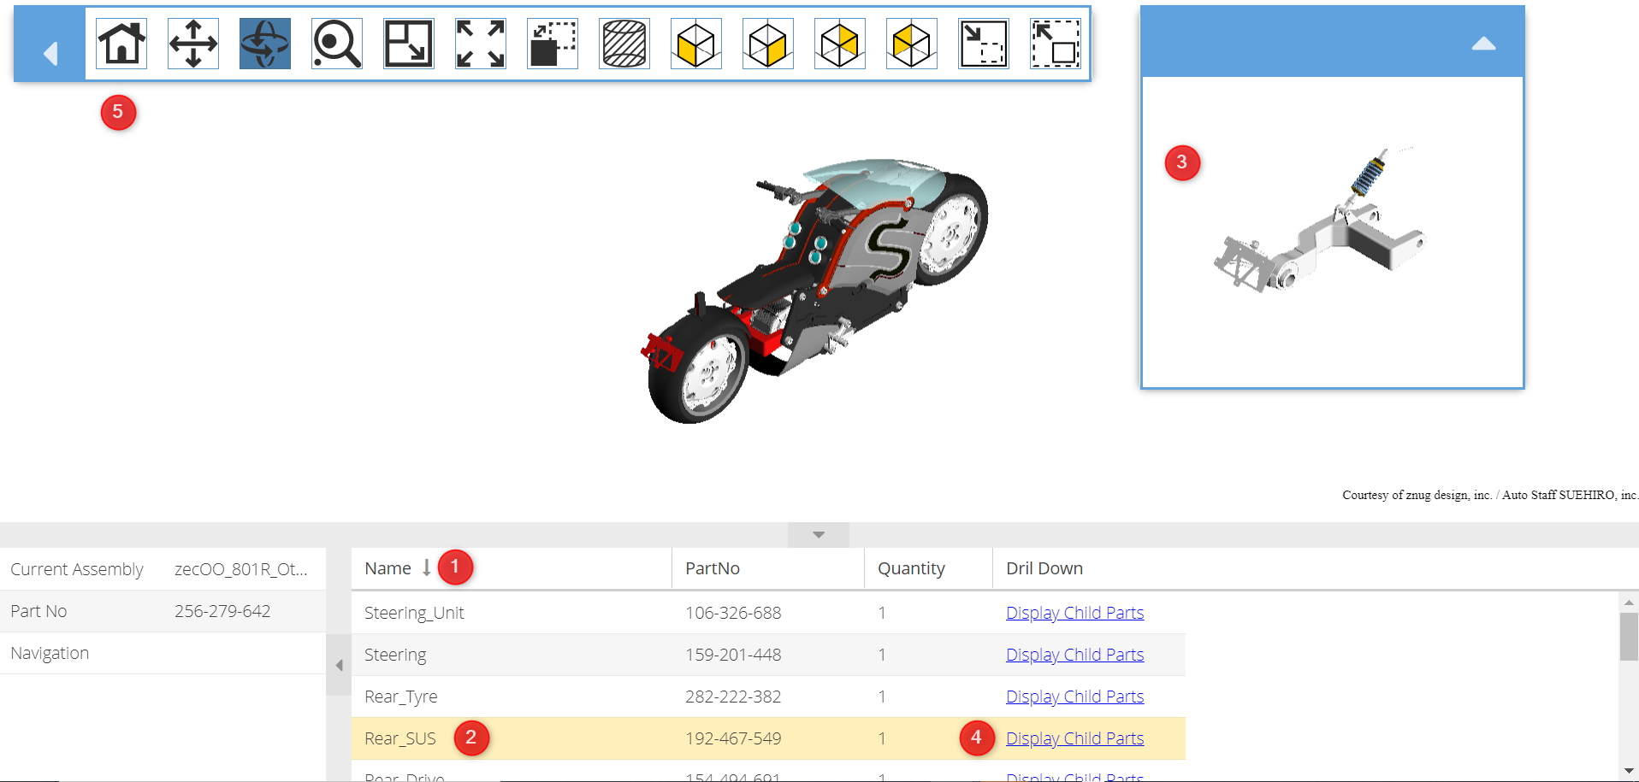Open Display Child Parts for Rear_SUS
The height and width of the screenshot is (782, 1639).
tap(1074, 738)
